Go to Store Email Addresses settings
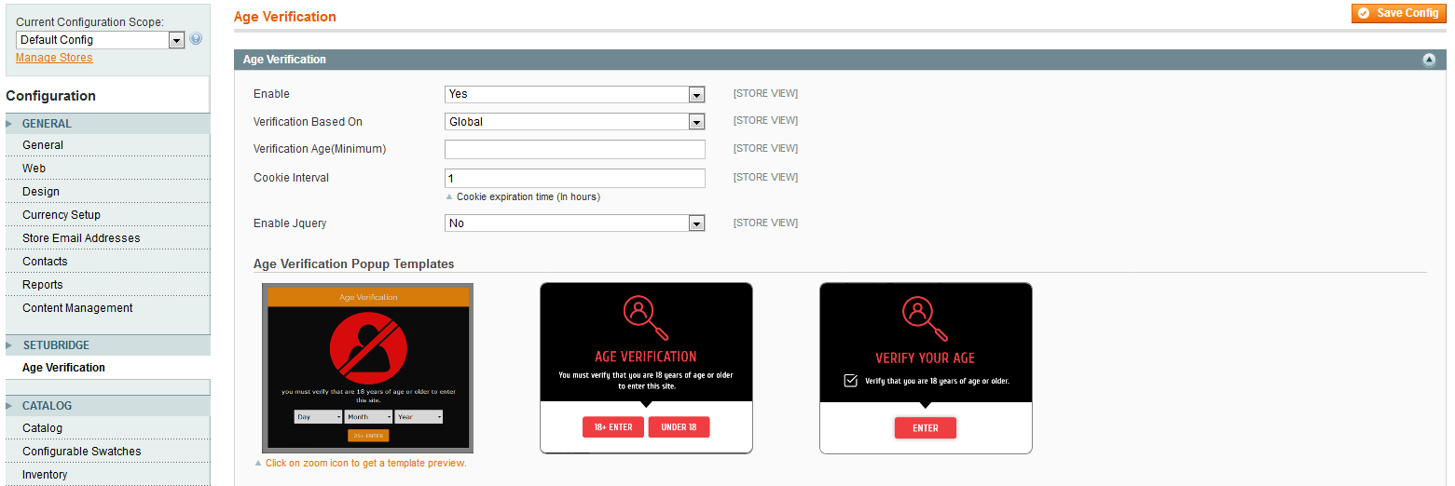 coord(81,238)
